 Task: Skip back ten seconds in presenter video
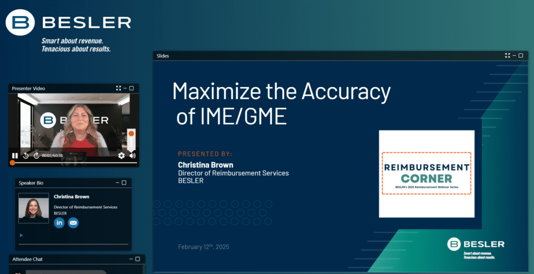tap(26, 156)
